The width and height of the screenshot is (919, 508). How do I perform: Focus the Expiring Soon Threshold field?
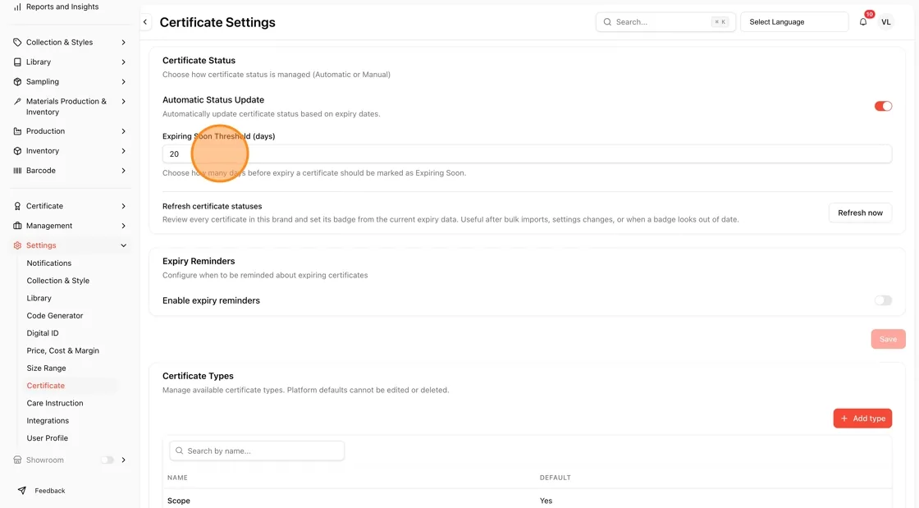point(527,154)
